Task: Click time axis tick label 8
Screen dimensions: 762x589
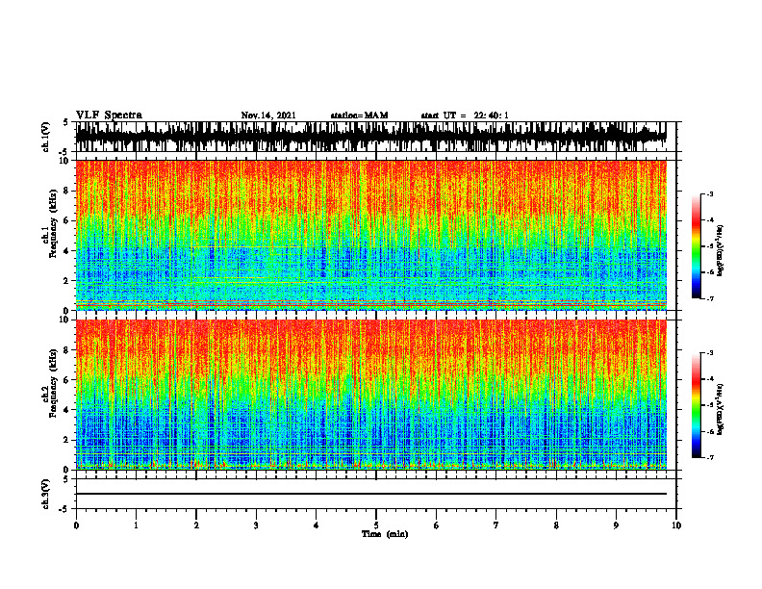Action: coord(556,525)
